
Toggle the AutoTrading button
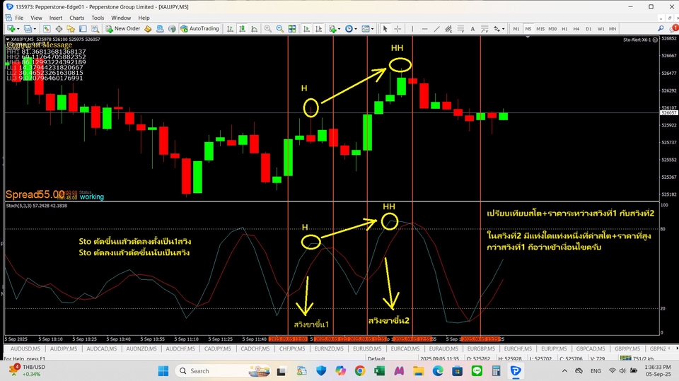(199, 28)
